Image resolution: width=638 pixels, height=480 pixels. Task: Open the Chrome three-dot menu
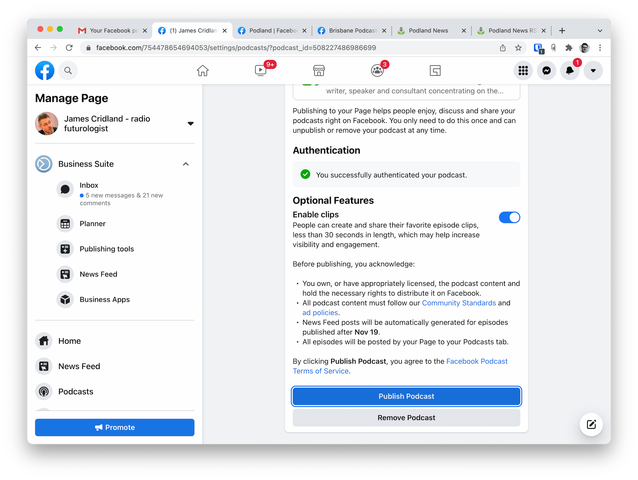[600, 48]
